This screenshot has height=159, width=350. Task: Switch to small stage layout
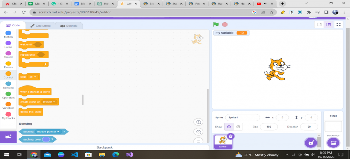click(x=319, y=25)
